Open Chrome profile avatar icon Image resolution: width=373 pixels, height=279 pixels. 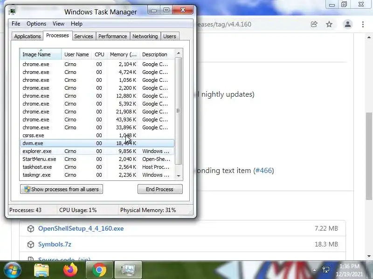pyautogui.click(x=347, y=24)
